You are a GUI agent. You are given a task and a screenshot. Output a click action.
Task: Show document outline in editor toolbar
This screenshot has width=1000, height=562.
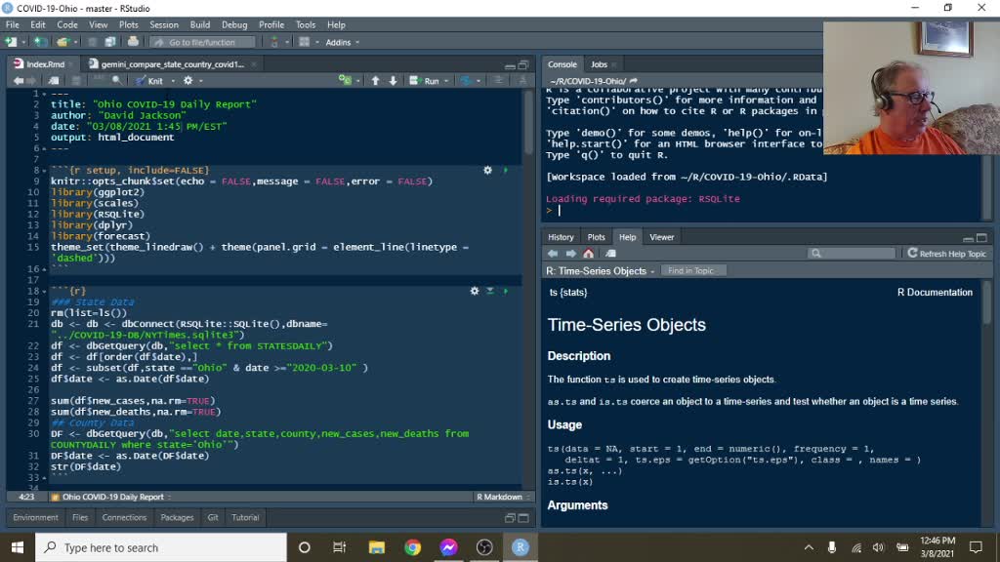pos(498,80)
